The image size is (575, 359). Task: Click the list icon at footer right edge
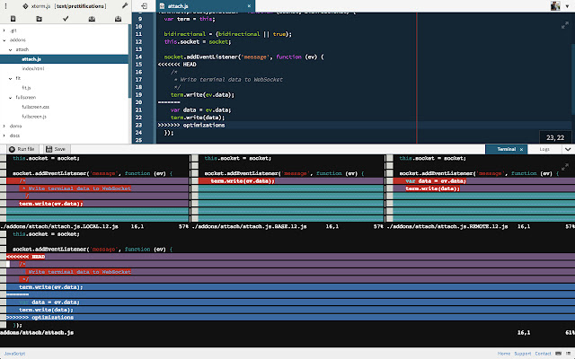click(569, 354)
